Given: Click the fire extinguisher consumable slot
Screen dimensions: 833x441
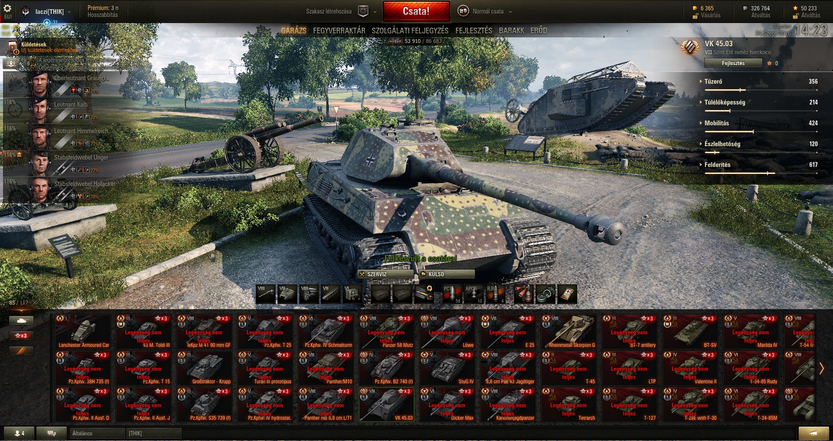Looking at the screenshot, I should click(x=524, y=294).
